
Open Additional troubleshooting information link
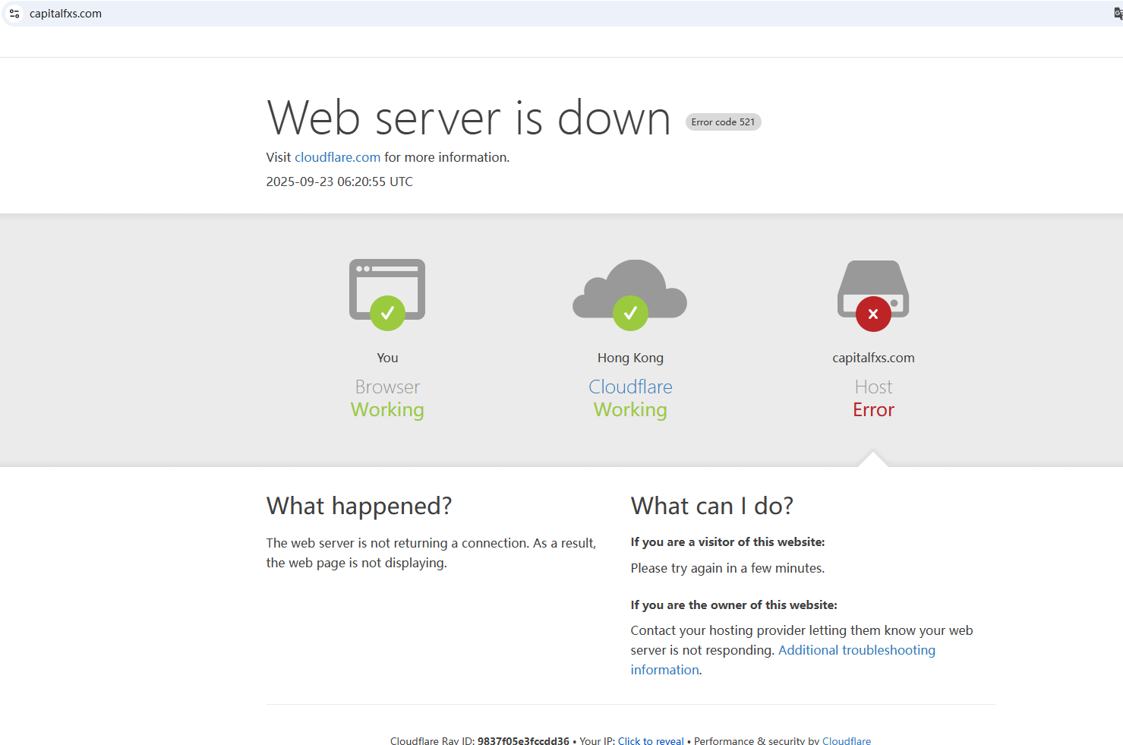pyautogui.click(x=783, y=660)
